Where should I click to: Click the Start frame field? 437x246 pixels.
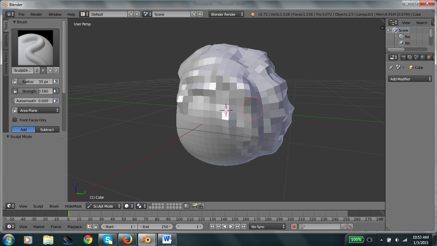tap(119, 226)
